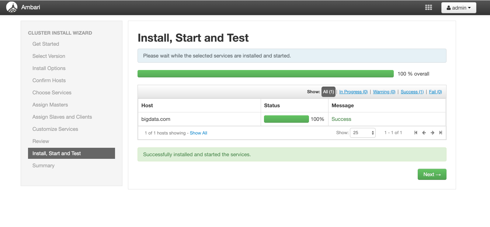490x227 pixels.
Task: Go to previous page of hosts
Action: click(x=424, y=133)
